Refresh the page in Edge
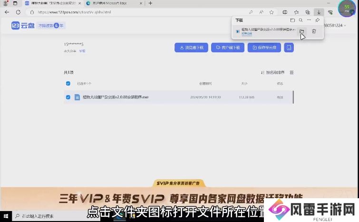Screen dimensions: 359x222 click(x=18, y=12)
